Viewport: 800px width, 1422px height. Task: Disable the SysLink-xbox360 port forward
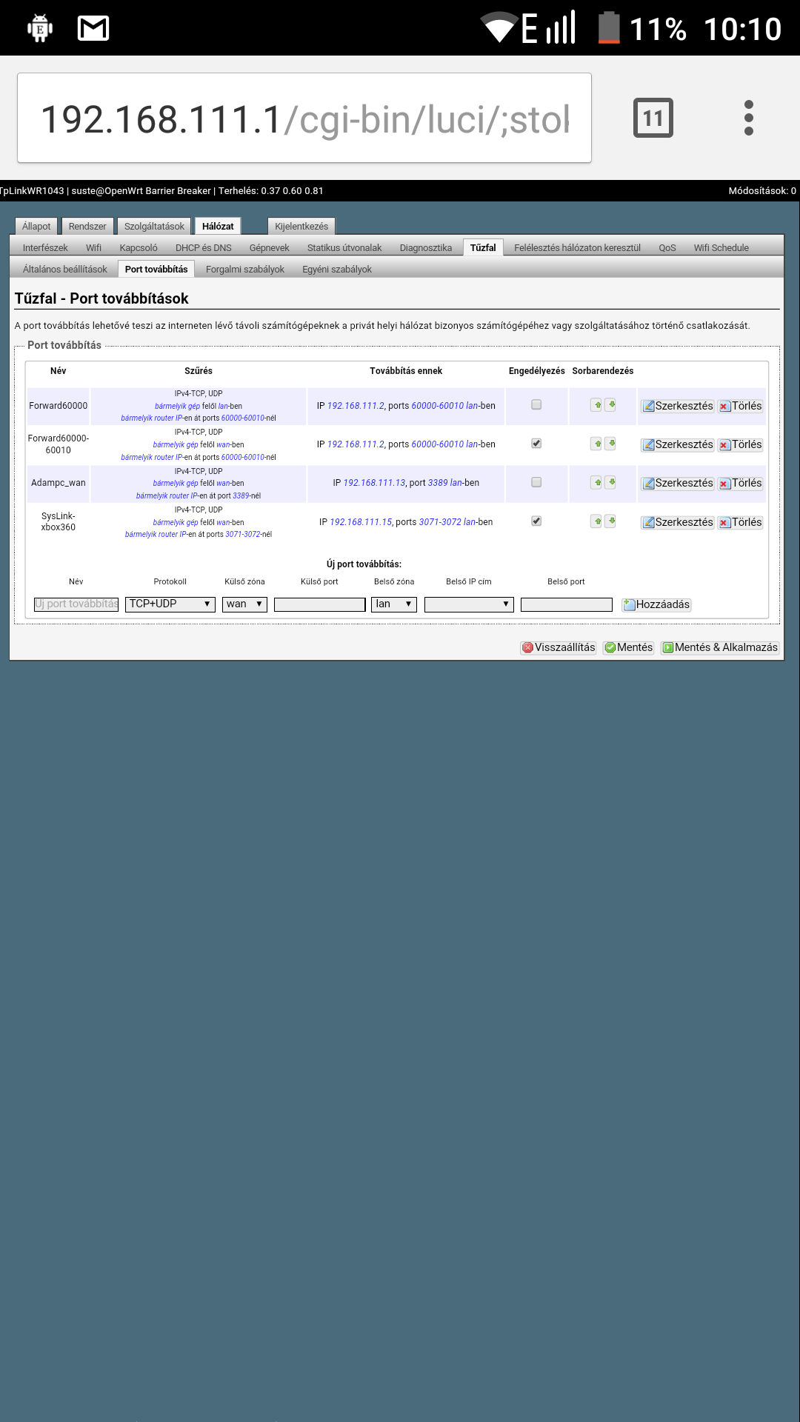coord(536,521)
